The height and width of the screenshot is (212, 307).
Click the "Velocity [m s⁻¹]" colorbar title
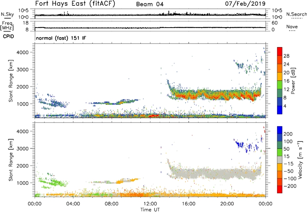pos(300,160)
